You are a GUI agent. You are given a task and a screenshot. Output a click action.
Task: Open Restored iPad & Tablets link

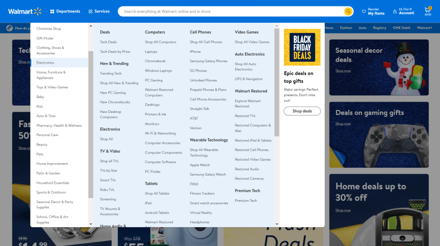pos(253,140)
